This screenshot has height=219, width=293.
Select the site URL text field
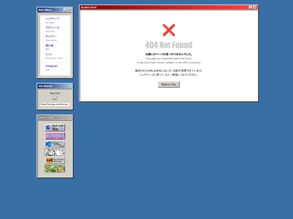click(x=55, y=104)
